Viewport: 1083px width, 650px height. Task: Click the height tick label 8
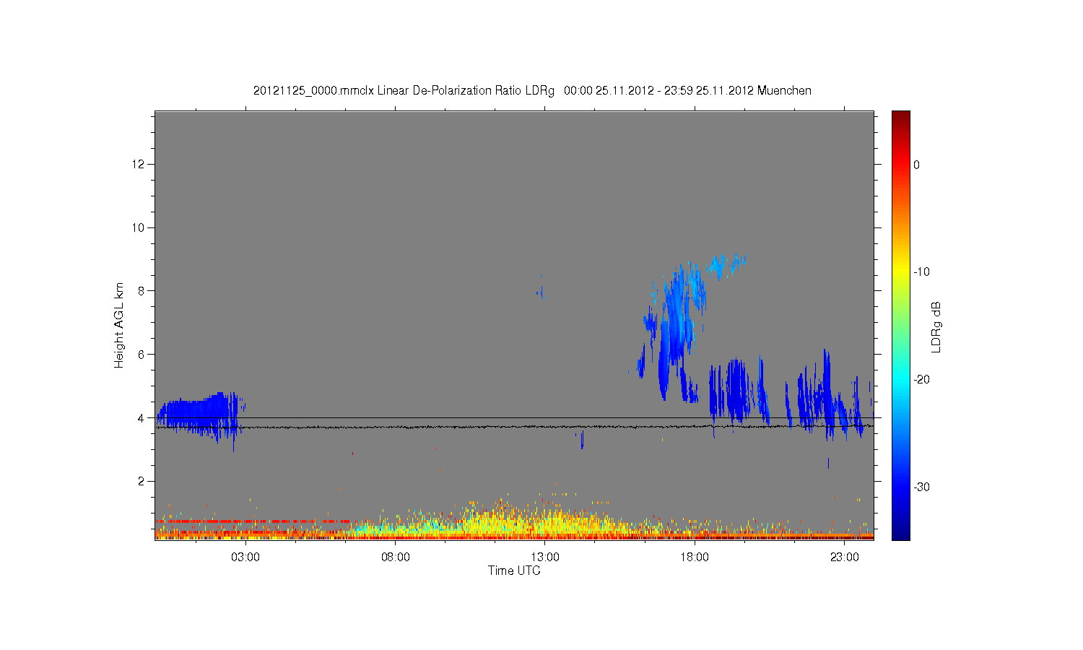coord(142,291)
